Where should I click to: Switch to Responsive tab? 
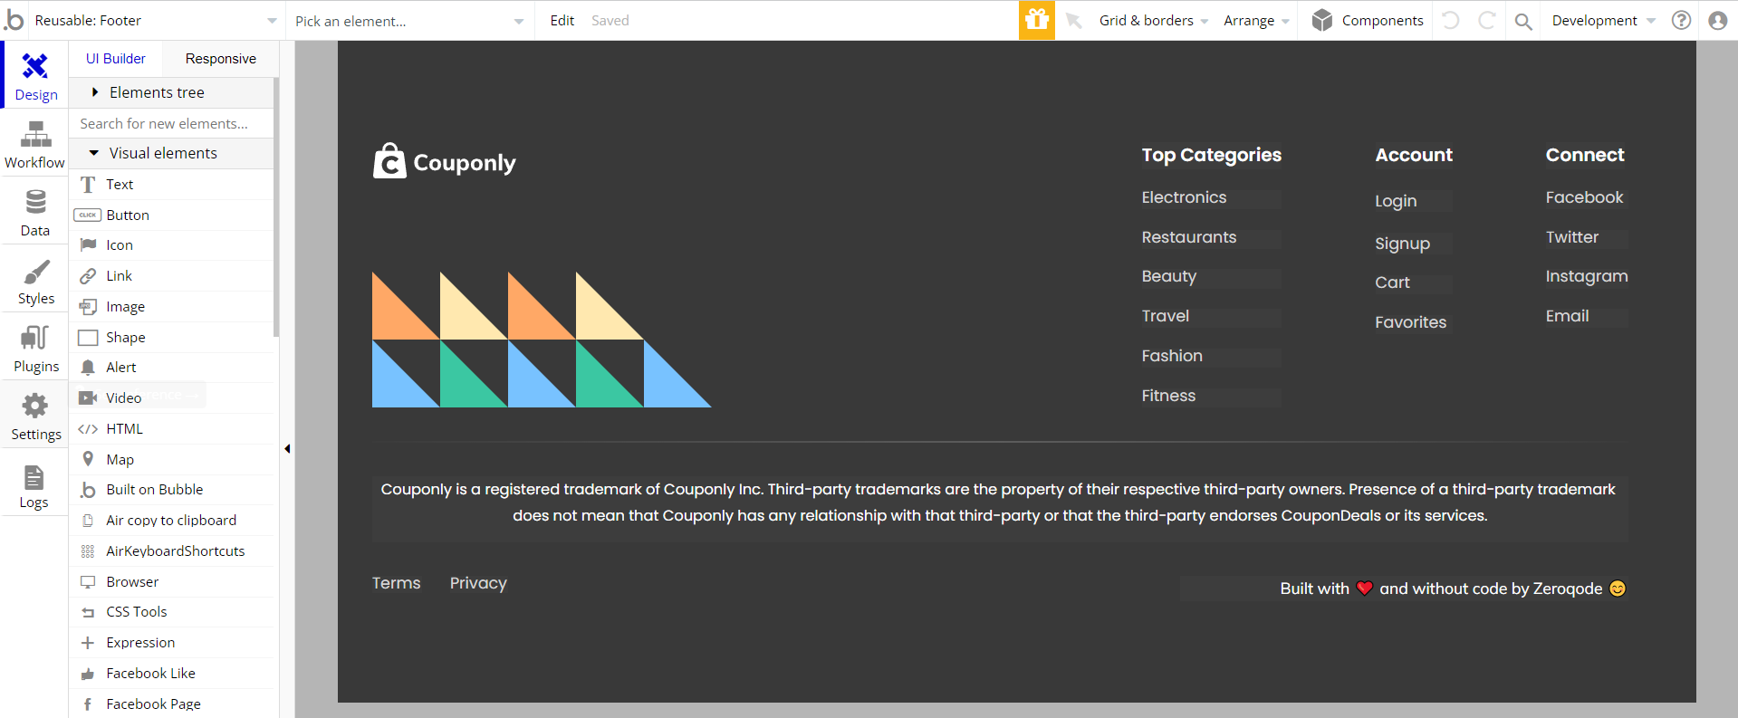coord(221,58)
